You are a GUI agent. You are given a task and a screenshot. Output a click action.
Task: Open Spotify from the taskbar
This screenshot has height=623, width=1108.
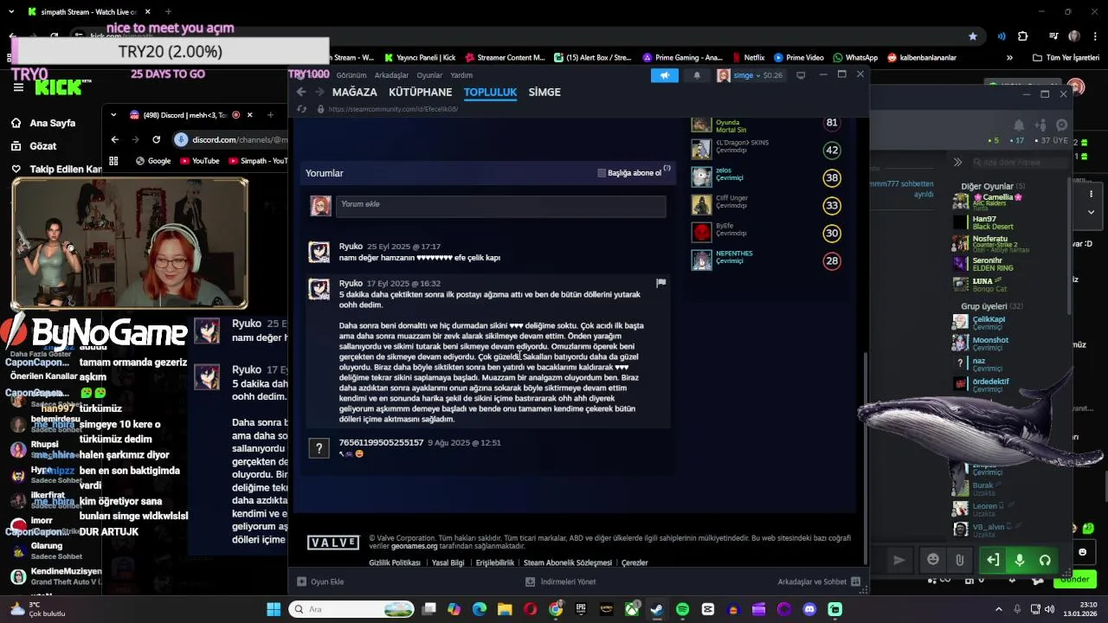click(682, 609)
